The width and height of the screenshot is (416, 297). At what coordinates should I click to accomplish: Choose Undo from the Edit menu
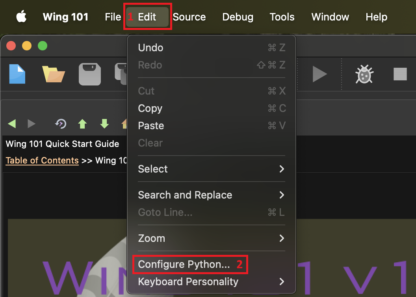[212, 48]
